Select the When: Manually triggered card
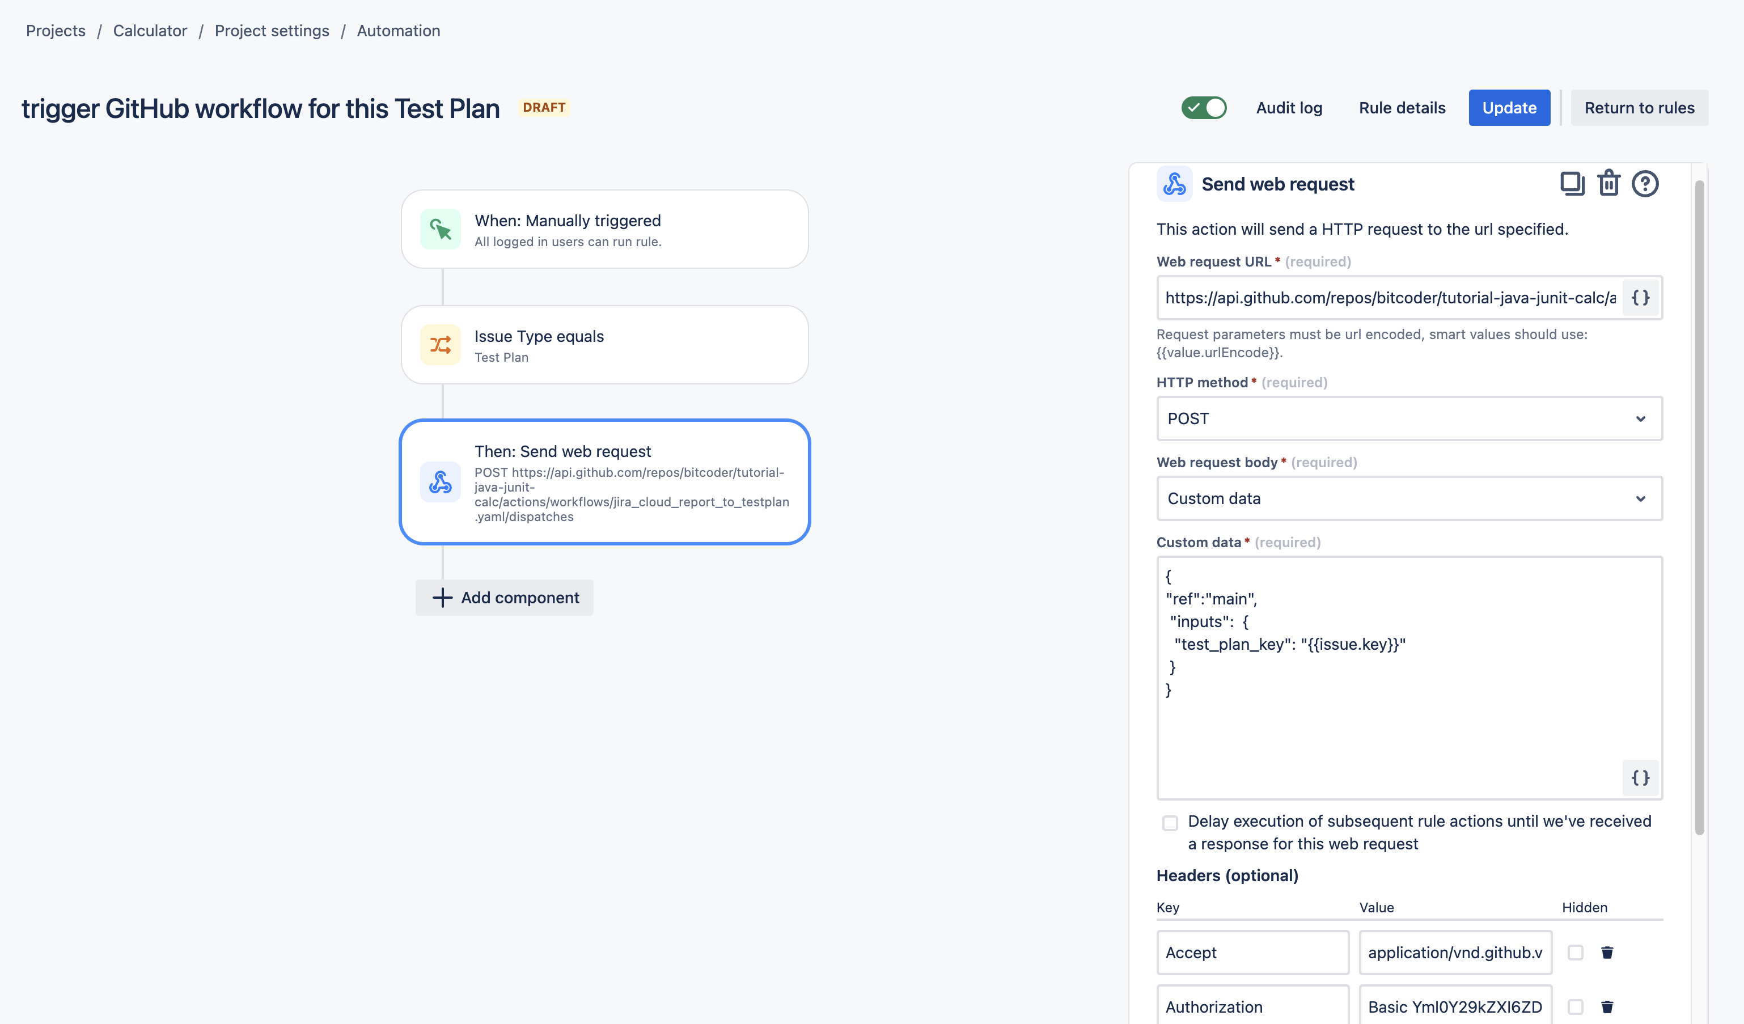The height and width of the screenshot is (1024, 1744). 605,229
